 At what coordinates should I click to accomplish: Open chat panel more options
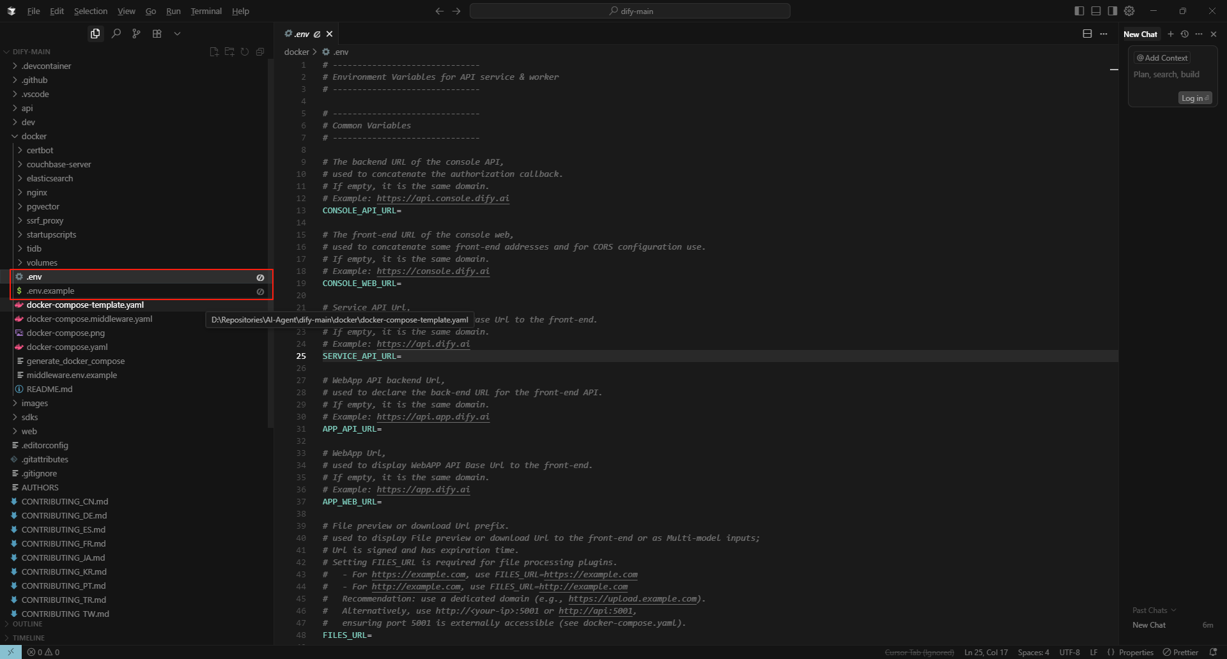[x=1199, y=34]
